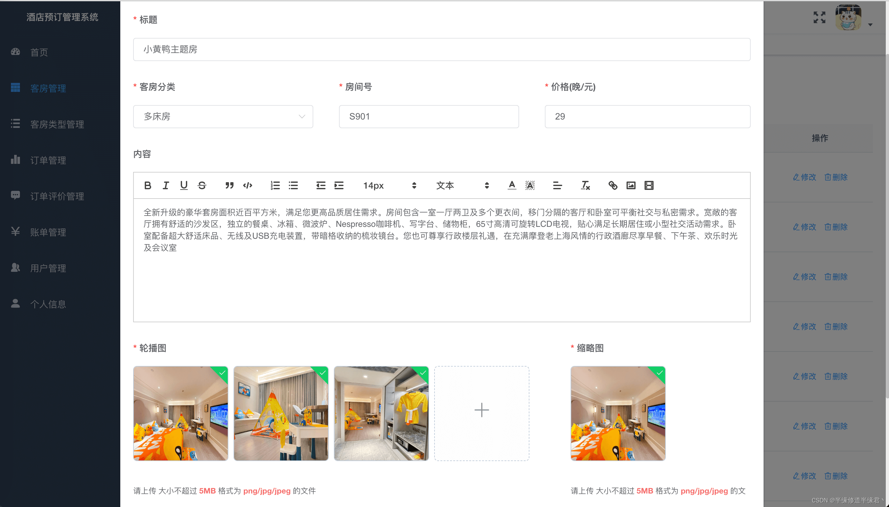
Task: Navigate to 用户管理 in the sidebar
Action: click(48, 268)
